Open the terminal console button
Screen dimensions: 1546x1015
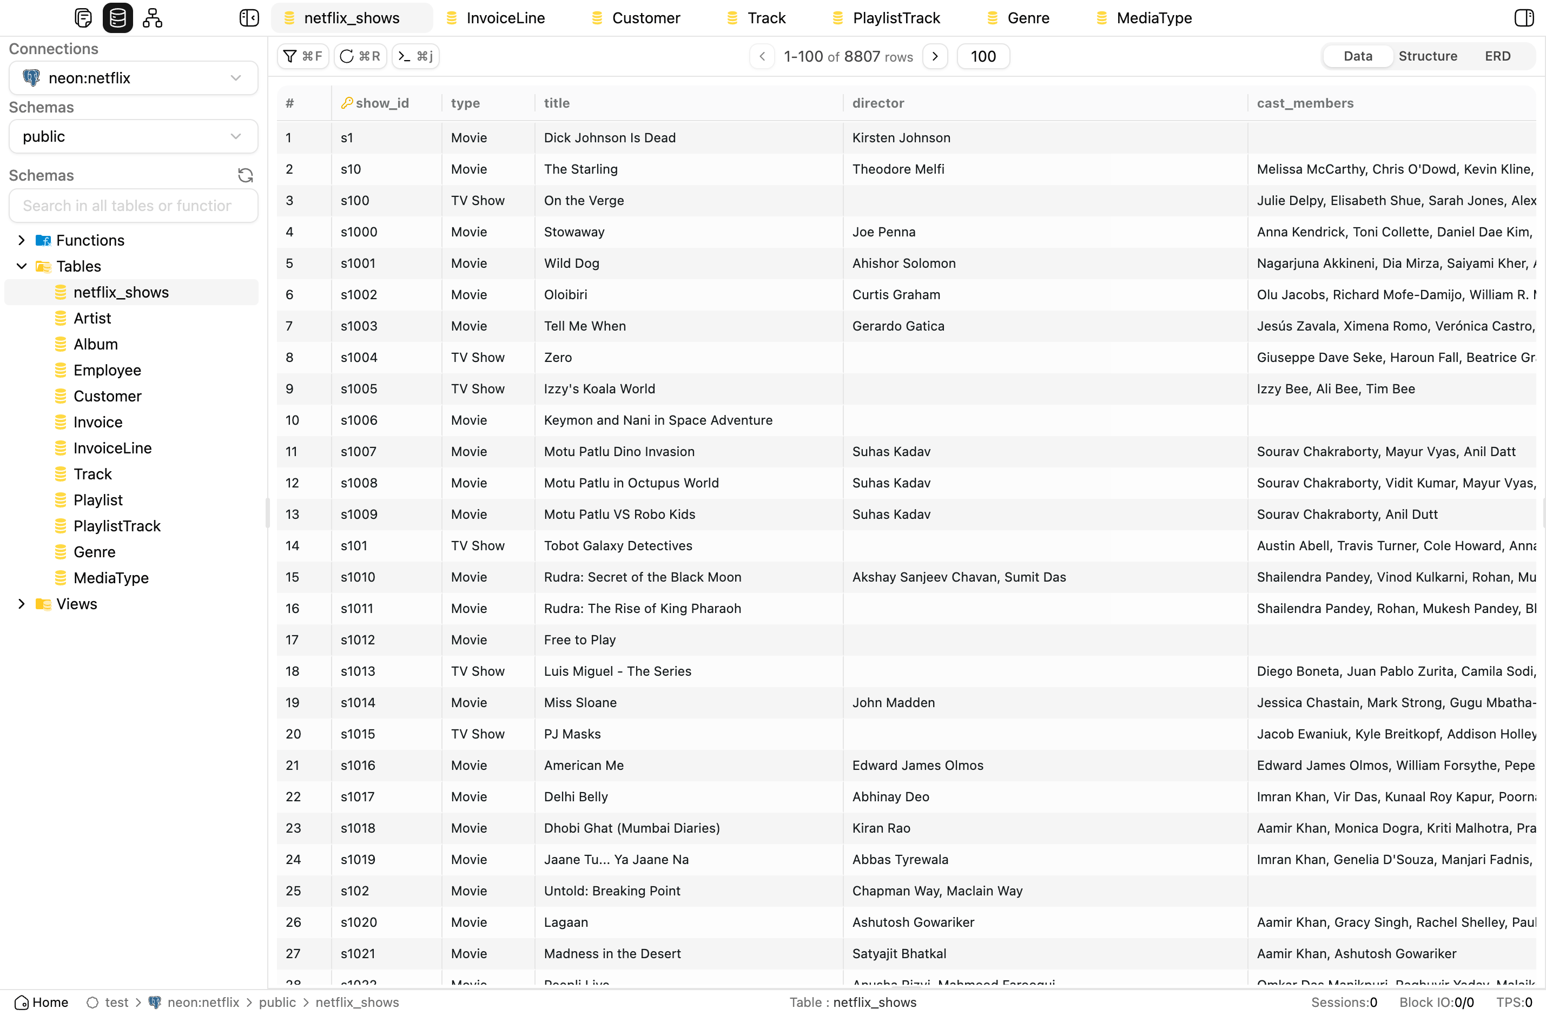[x=416, y=56]
